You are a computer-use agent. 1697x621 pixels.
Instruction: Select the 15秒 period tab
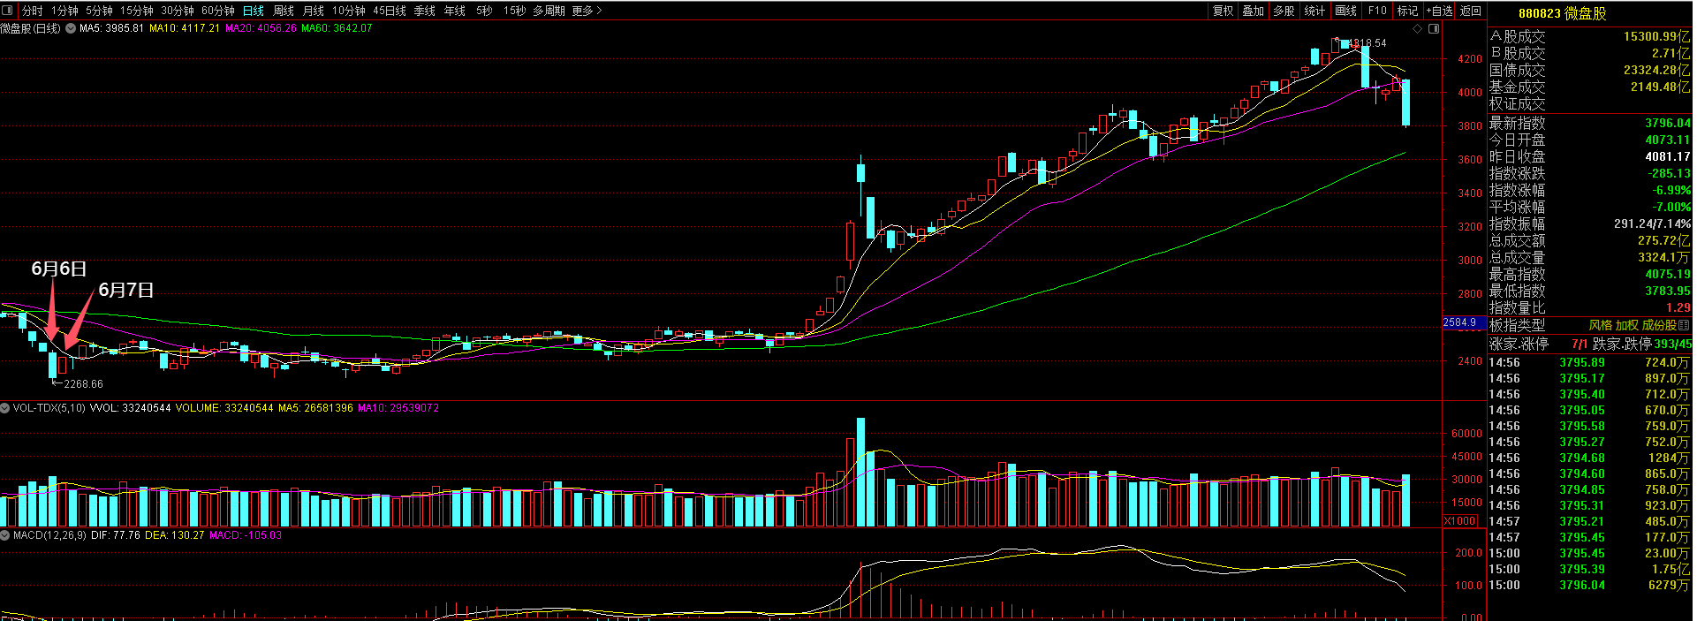click(515, 11)
